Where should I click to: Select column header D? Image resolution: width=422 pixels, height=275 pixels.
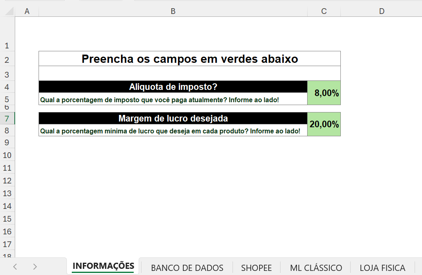pos(382,11)
